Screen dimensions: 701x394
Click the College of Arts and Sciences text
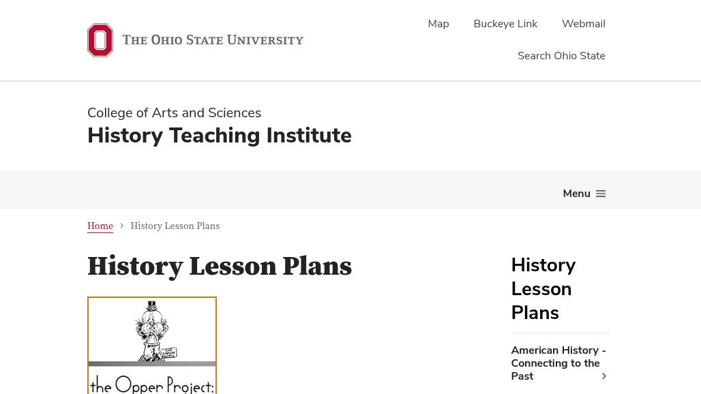click(x=174, y=112)
